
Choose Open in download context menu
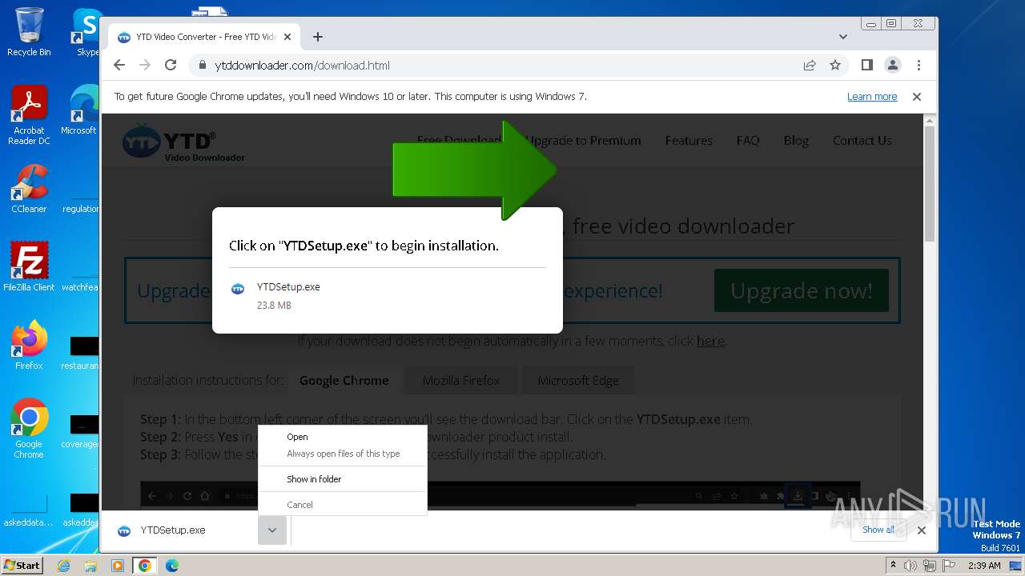(343, 437)
